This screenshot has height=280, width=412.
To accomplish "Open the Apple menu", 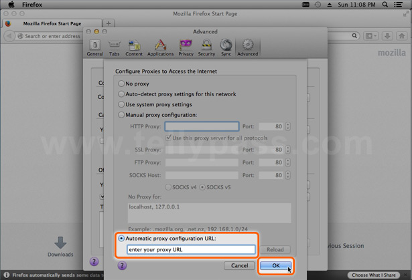I will (x=11, y=5).
